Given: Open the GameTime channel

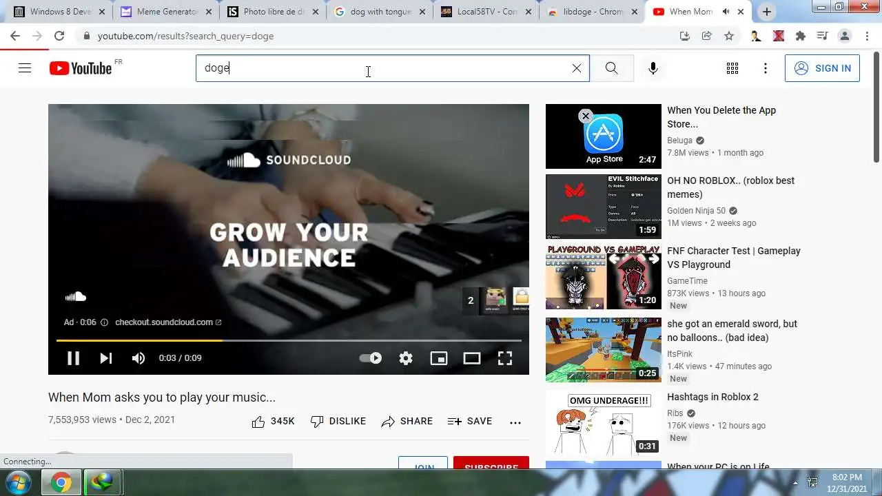Looking at the screenshot, I should [687, 281].
